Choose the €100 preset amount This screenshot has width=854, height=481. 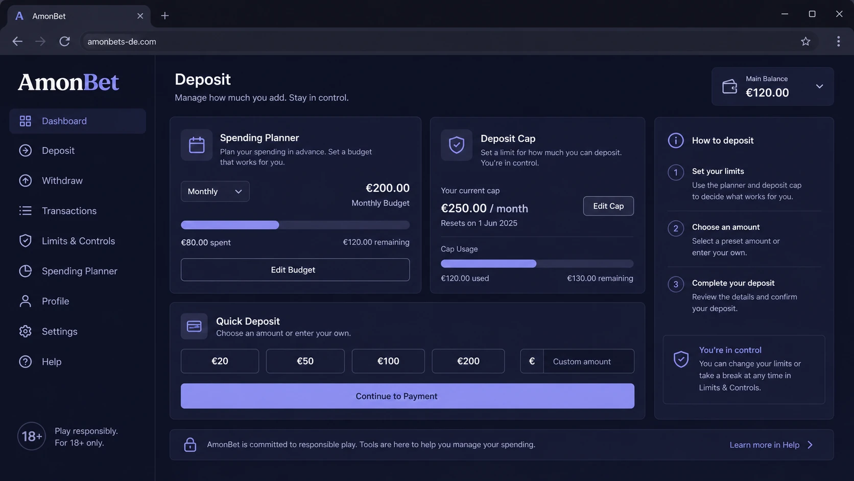pyautogui.click(x=388, y=361)
